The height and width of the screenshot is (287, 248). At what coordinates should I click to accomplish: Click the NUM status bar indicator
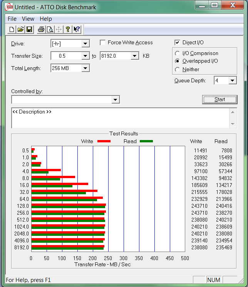click(214, 280)
